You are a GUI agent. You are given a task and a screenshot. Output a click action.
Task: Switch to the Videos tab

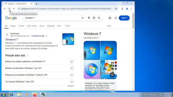tap(21, 26)
